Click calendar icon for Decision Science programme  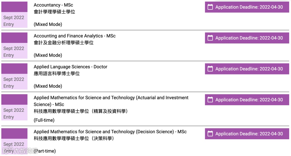210,134
